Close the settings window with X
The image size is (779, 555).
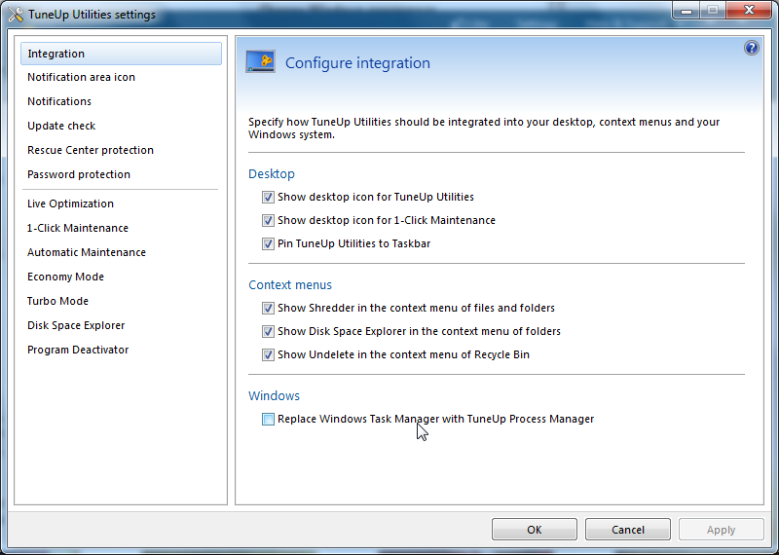tap(749, 10)
